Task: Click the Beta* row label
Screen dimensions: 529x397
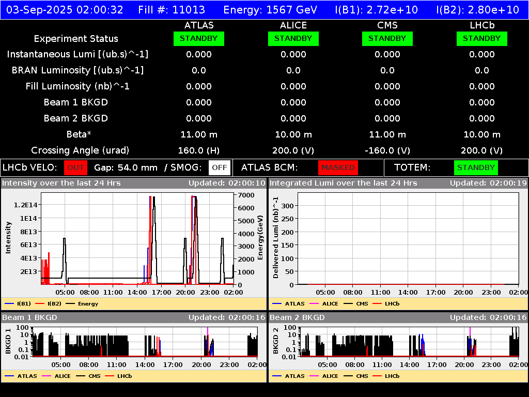Action: pyautogui.click(x=79, y=134)
